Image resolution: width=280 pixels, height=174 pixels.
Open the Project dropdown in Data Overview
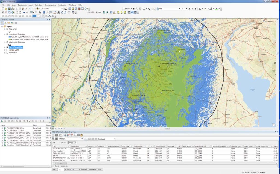tap(82, 139)
